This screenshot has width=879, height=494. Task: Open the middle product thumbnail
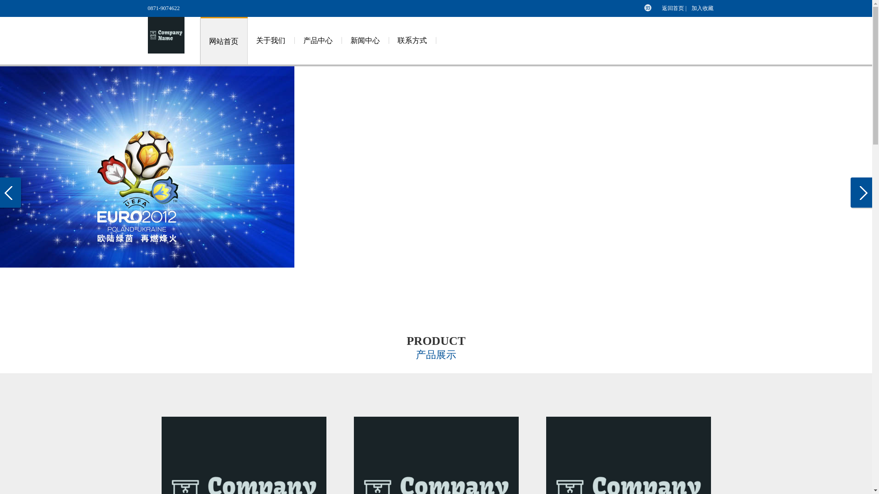point(436,455)
